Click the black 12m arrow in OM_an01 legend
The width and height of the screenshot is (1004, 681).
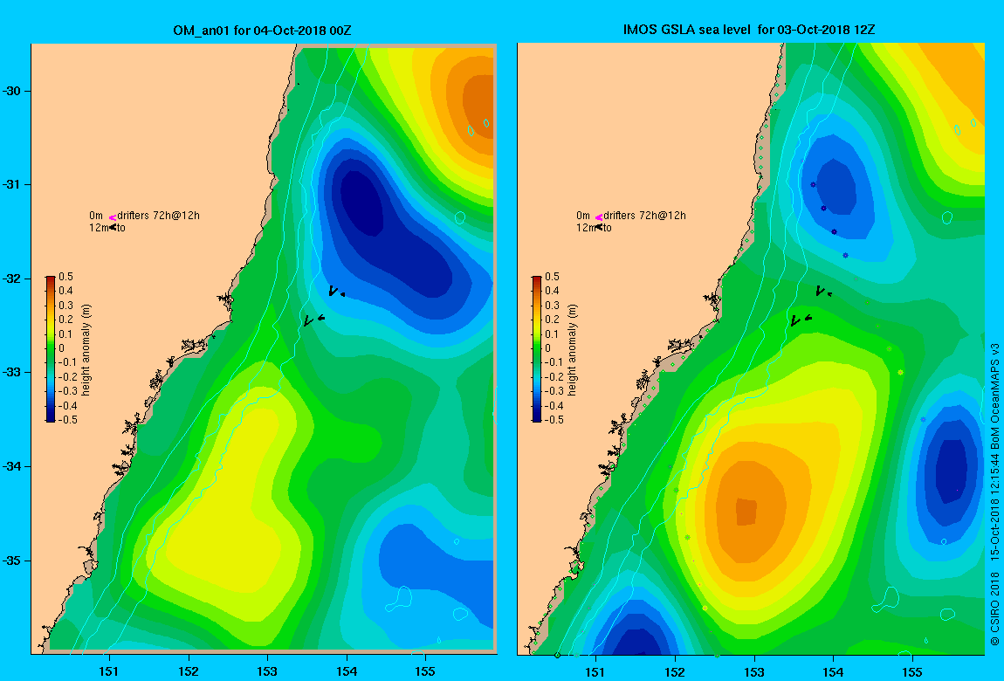pyautogui.click(x=113, y=227)
